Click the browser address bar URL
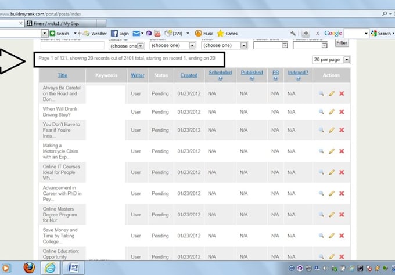The height and width of the screenshot is (275, 395). click(x=41, y=14)
